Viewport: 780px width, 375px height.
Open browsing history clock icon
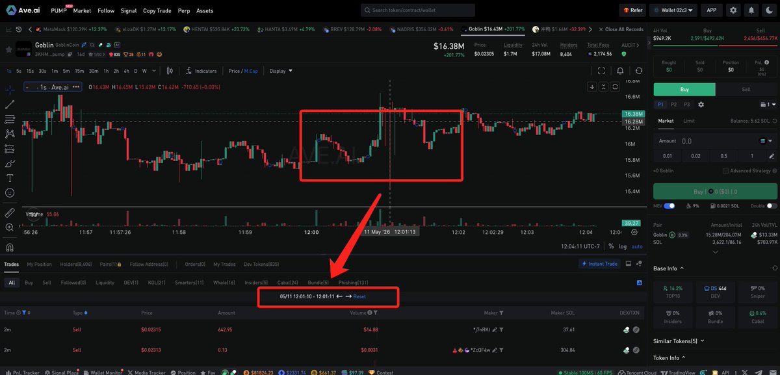coord(19,29)
